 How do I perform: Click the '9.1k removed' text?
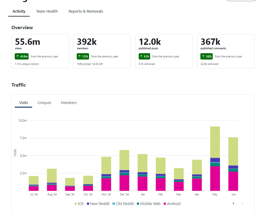(147, 64)
